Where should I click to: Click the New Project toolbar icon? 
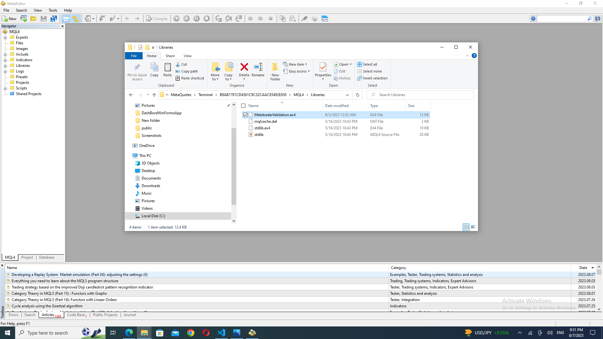click(24, 19)
